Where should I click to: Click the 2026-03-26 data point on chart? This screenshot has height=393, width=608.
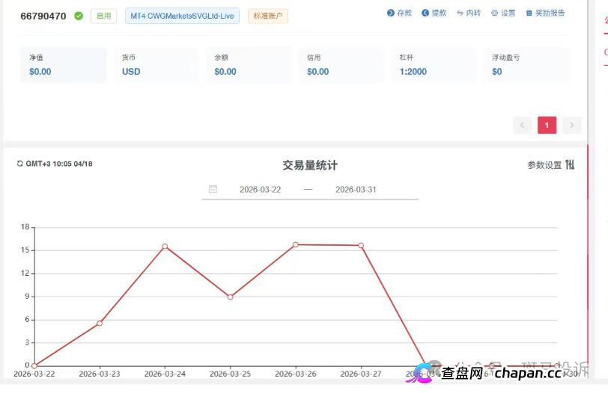pyautogui.click(x=296, y=244)
